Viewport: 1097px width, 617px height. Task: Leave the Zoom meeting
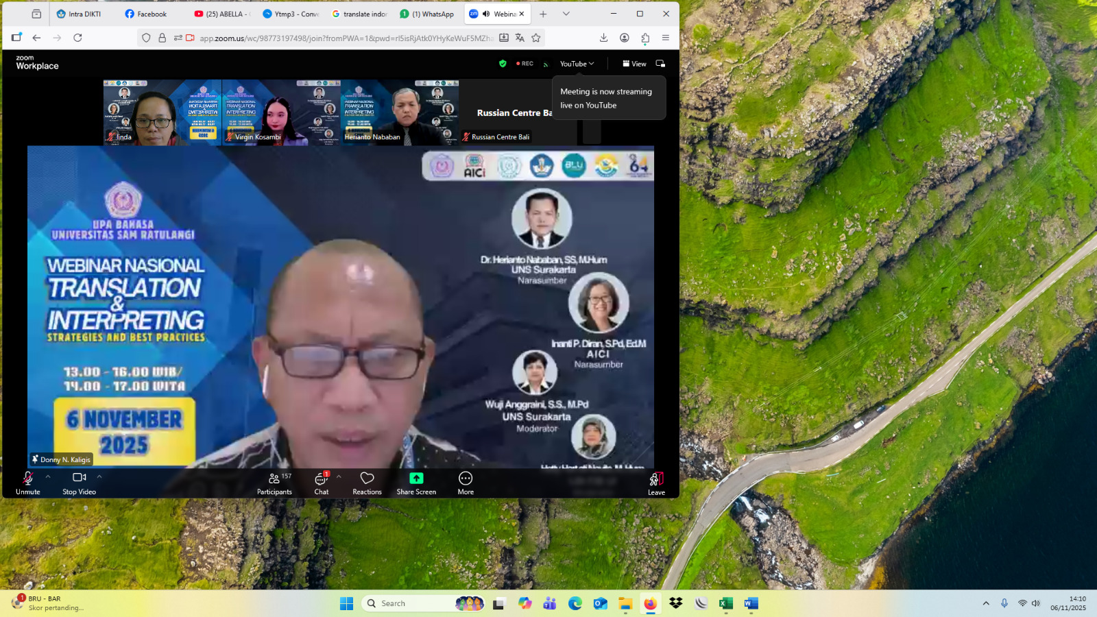point(656,483)
